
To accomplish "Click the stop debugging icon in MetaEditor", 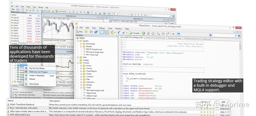I will [153, 33].
